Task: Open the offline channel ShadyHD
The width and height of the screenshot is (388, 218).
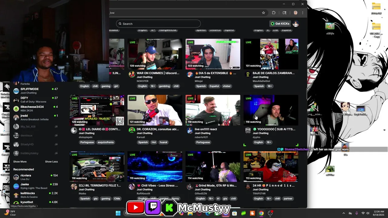Action: (x=35, y=144)
